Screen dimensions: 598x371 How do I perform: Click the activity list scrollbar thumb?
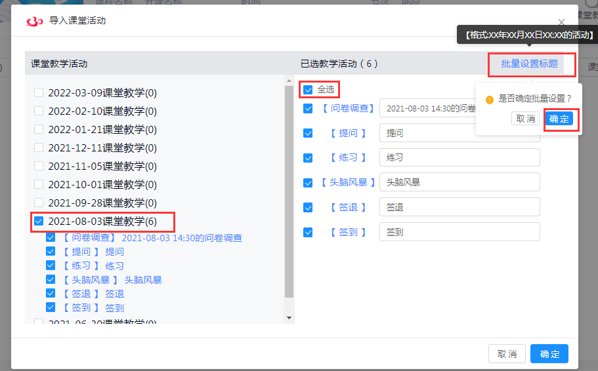(x=289, y=190)
